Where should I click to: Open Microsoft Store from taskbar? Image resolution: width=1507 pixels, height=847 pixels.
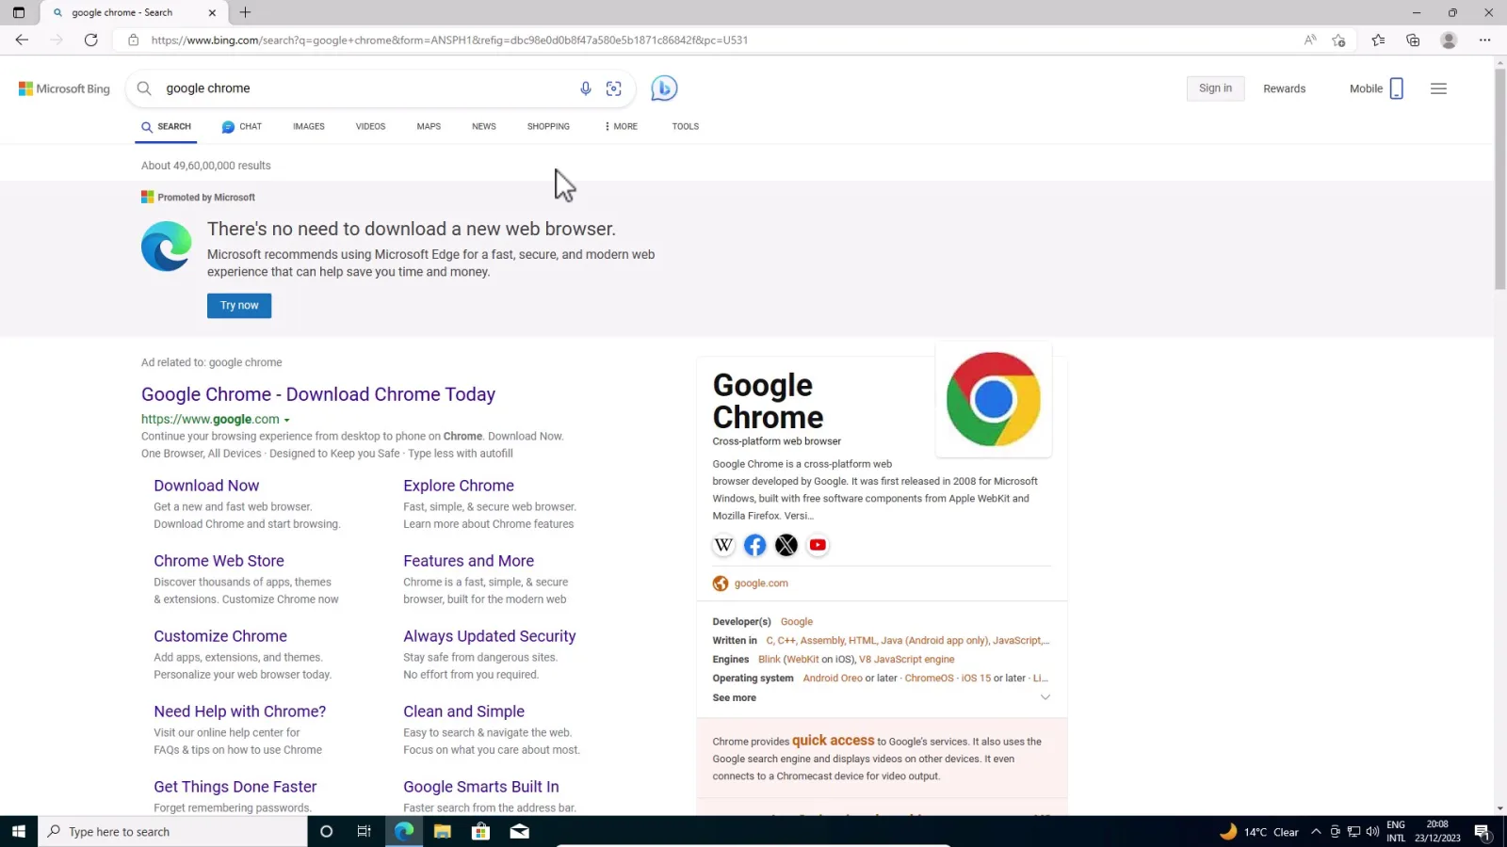(x=481, y=832)
